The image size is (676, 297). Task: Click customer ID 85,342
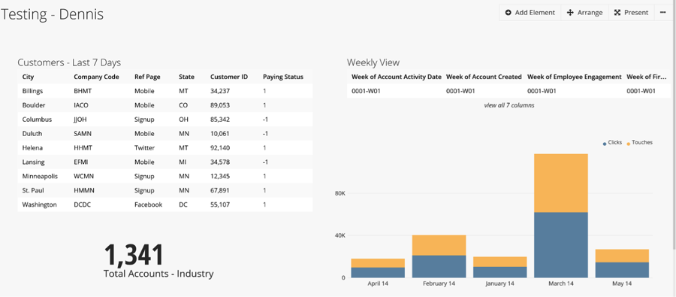[220, 120]
